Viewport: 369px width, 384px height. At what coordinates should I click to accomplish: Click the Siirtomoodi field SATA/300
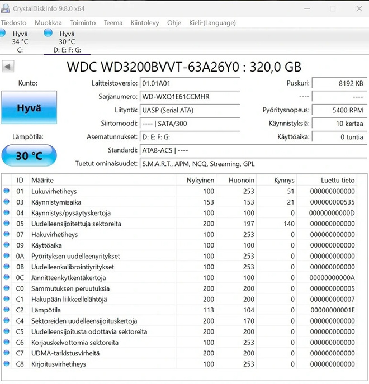click(x=190, y=124)
